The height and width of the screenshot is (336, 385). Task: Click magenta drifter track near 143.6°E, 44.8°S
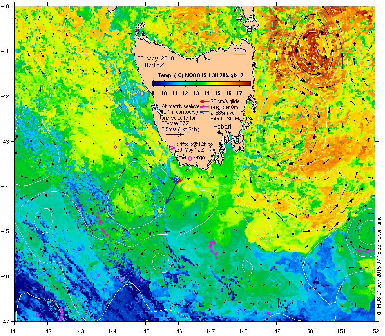pyautogui.click(x=102, y=224)
